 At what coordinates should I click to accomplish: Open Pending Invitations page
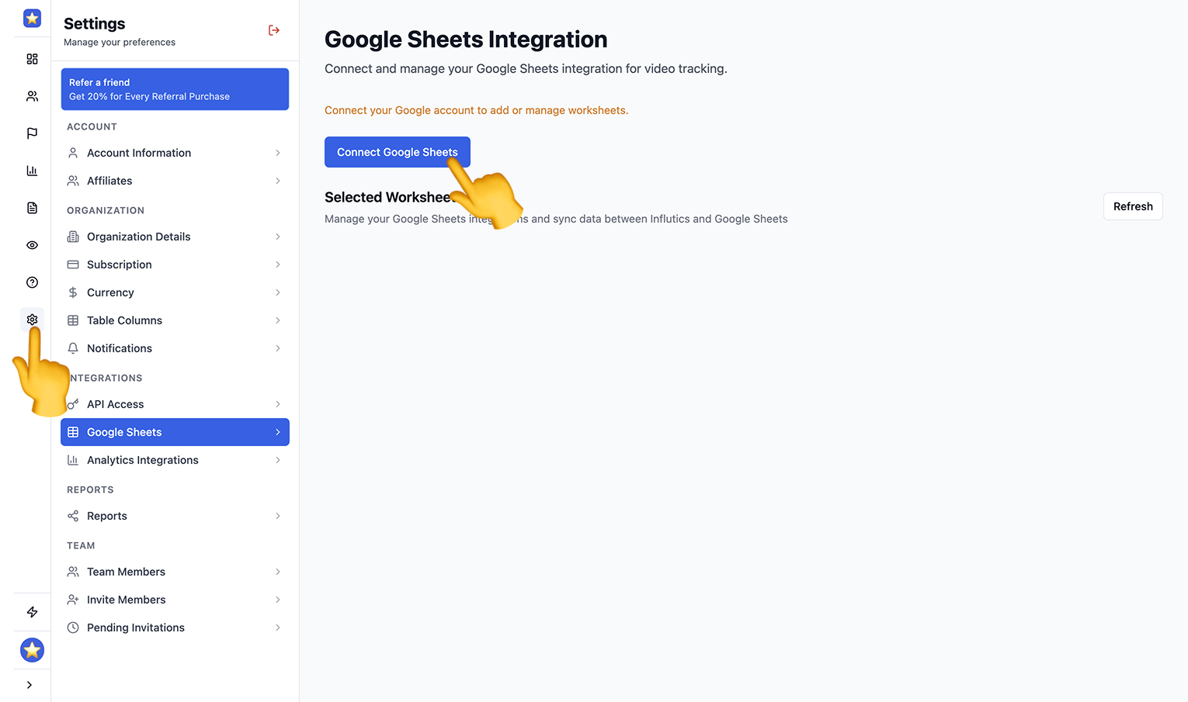click(175, 628)
